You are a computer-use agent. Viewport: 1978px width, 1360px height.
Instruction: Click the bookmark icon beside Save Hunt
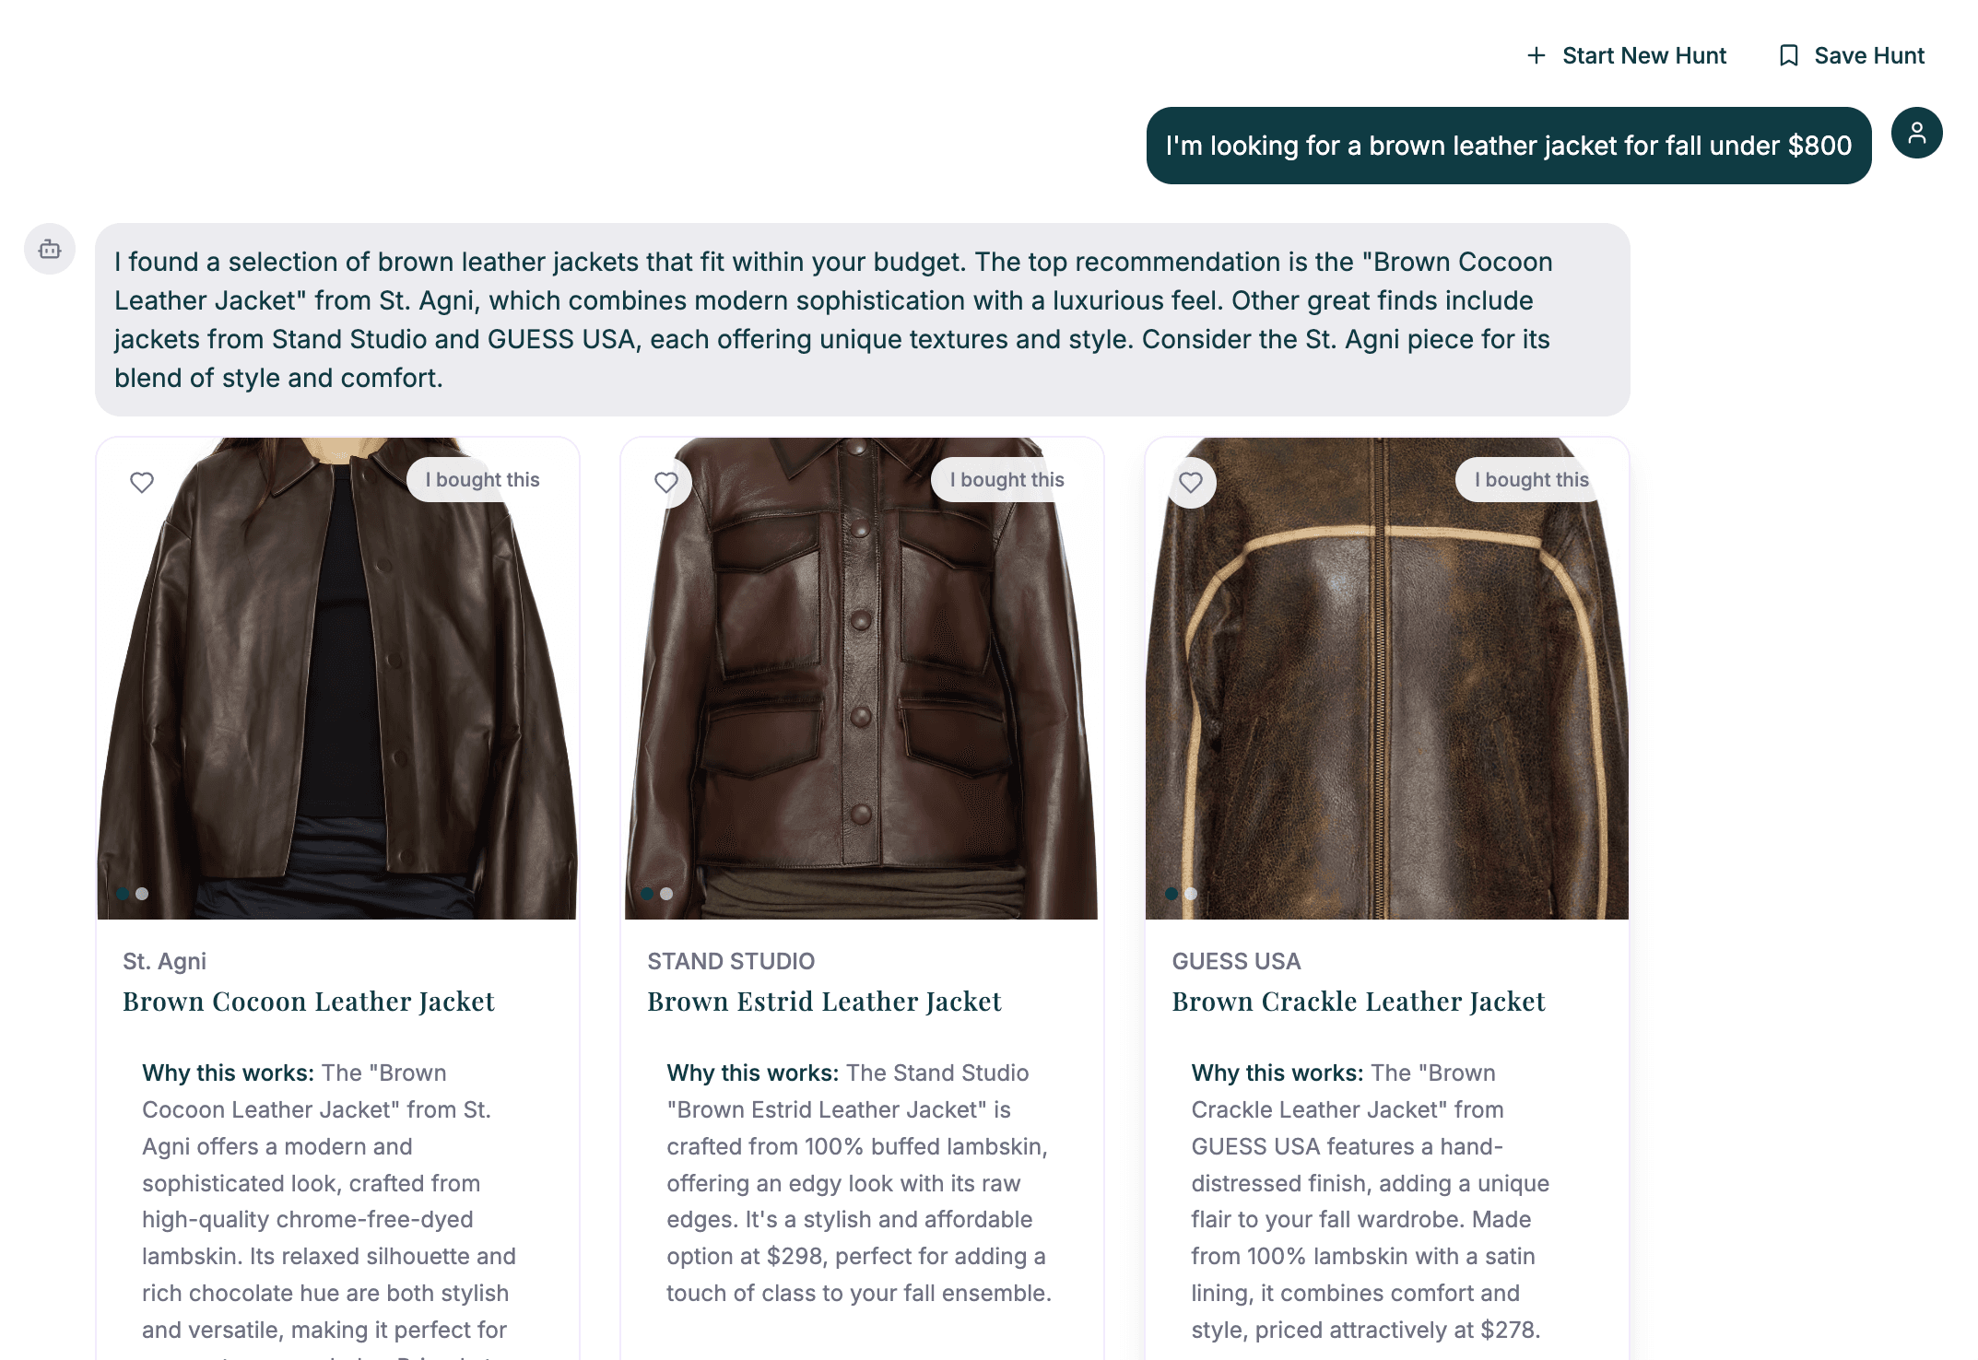tap(1788, 55)
